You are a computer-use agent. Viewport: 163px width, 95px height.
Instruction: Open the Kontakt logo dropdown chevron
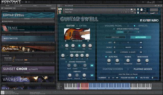tap(22, 2)
